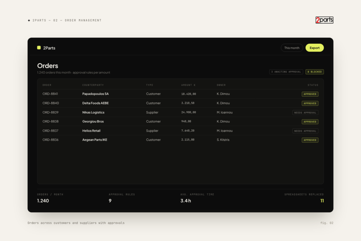
Task: Click amount 3.210,50
Action: [188, 103]
